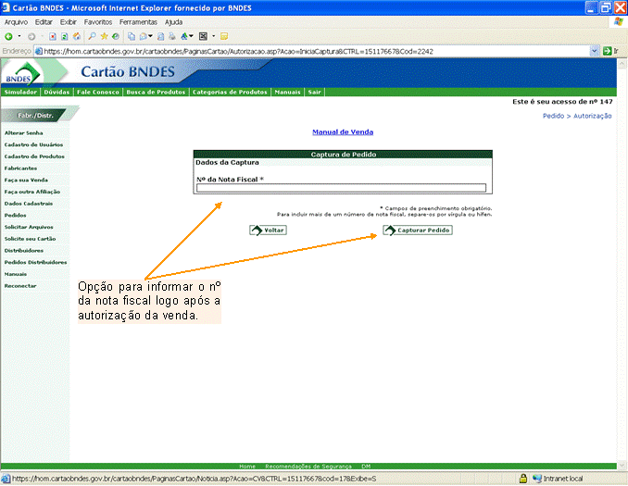Viewport: 628px width, 486px height.
Task: Click the Intranet local zone icon
Action: click(537, 479)
